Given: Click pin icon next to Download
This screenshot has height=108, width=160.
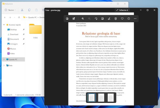Looking at the screenshot, I should pyautogui.click(x=24, y=34).
